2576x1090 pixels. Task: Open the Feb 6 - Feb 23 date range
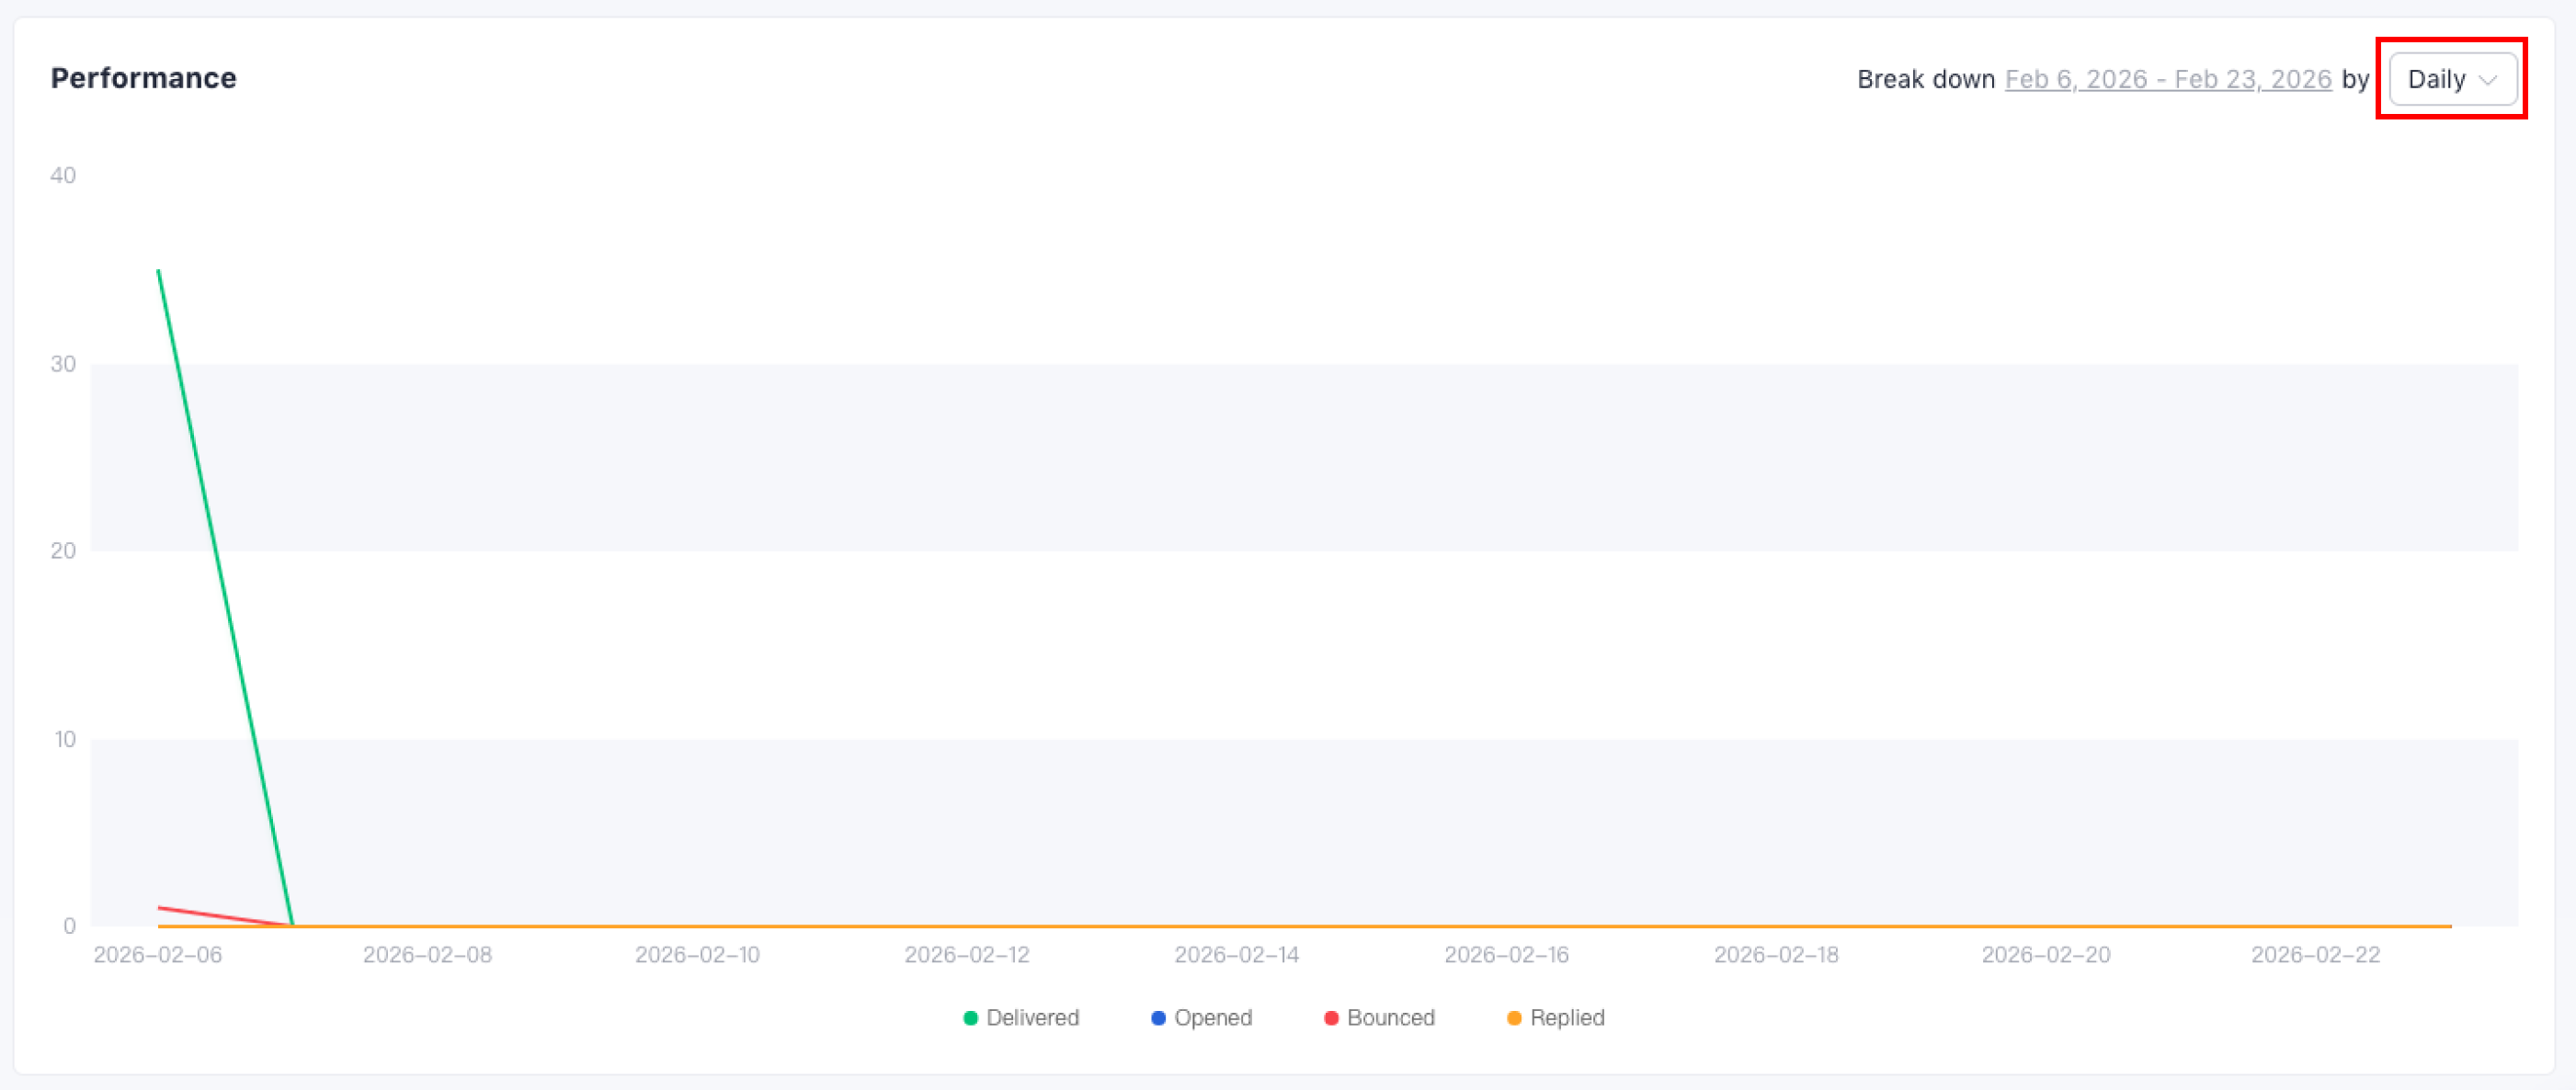pos(2167,79)
